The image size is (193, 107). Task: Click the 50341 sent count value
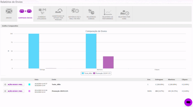[x=149, y=91]
